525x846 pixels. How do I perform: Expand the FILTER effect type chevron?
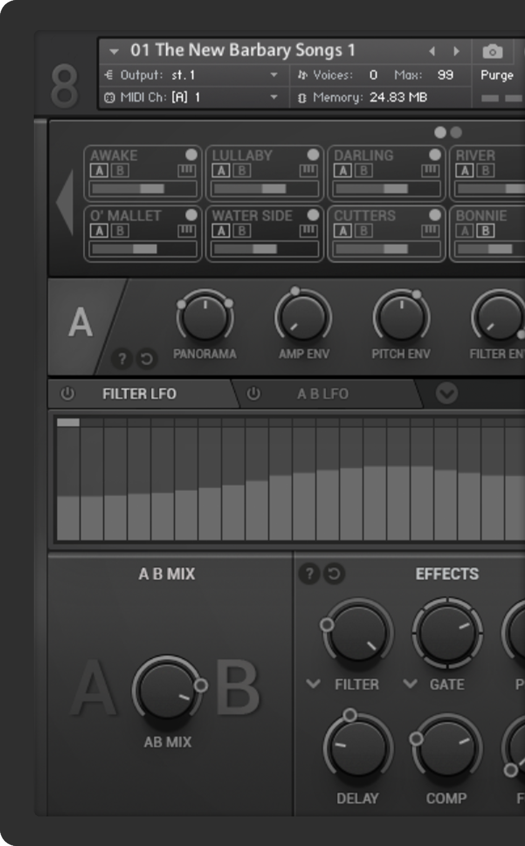click(313, 684)
